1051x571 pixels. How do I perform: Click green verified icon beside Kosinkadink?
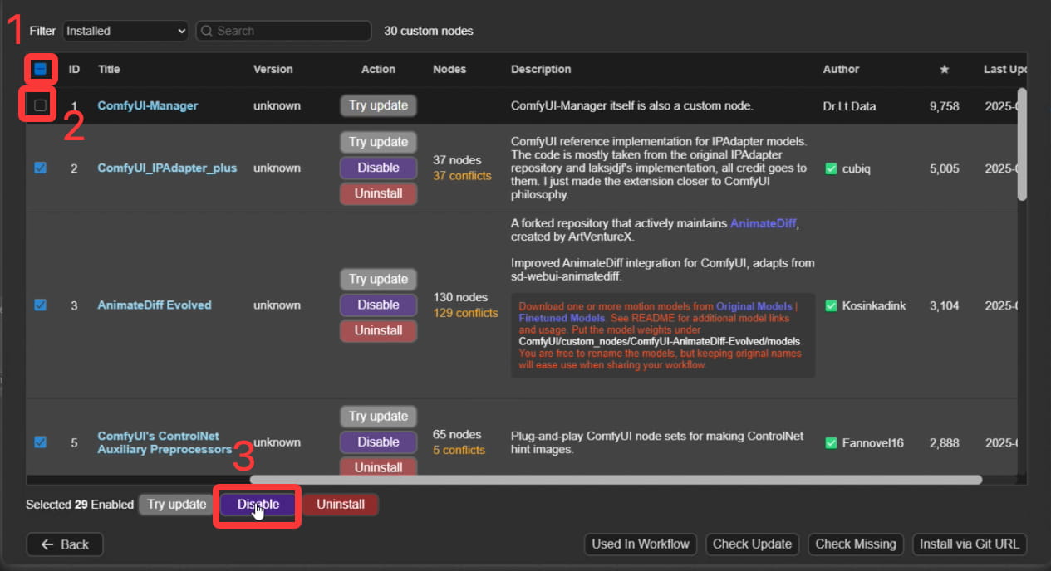click(x=830, y=305)
